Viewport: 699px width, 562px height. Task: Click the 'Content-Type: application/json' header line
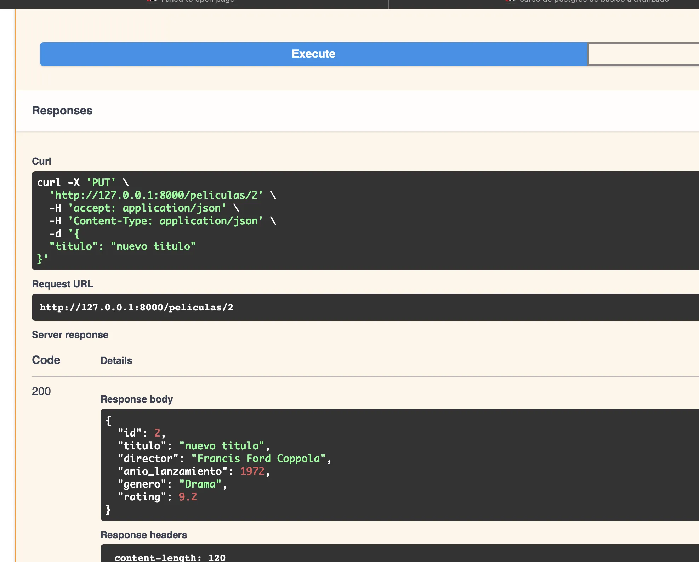[x=163, y=221]
